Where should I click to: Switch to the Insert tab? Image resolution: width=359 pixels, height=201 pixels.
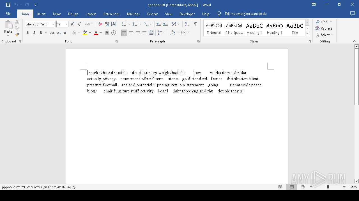coord(41,14)
